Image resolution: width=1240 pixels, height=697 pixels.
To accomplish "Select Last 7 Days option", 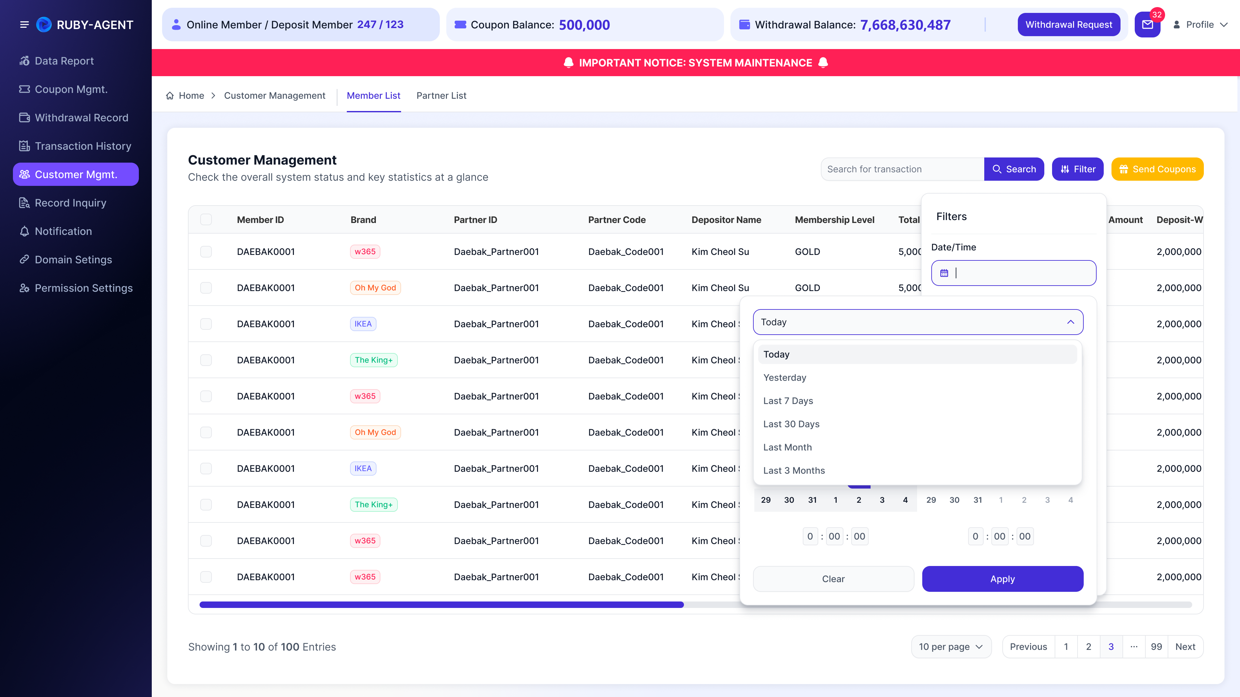I will coord(917,401).
